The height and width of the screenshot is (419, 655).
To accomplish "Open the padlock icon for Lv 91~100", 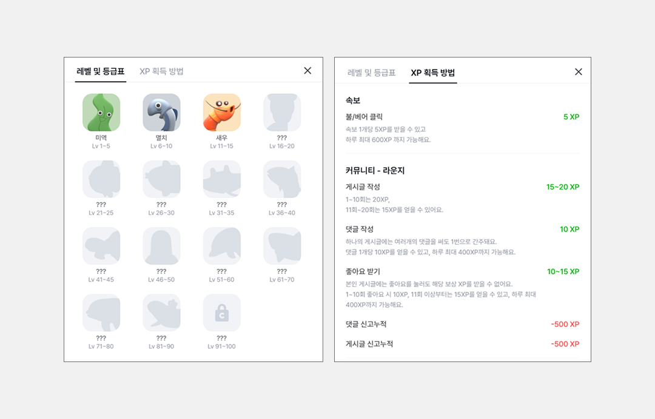I will [222, 312].
